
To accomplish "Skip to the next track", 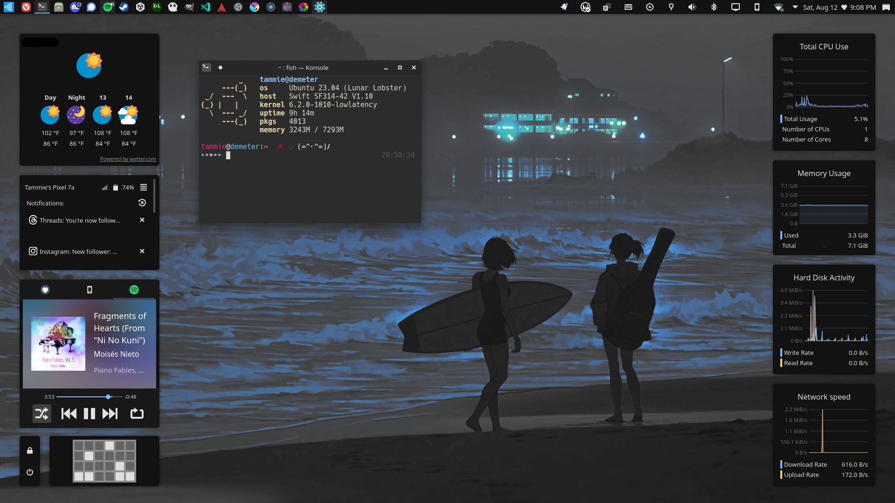I will click(110, 414).
